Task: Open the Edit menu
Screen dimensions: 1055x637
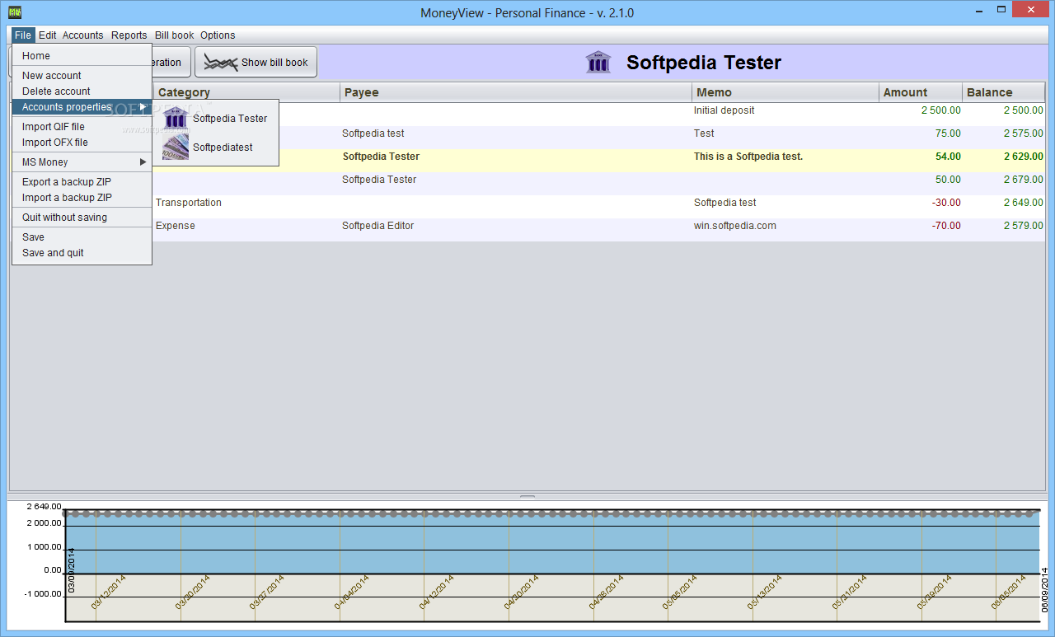Action: [48, 35]
